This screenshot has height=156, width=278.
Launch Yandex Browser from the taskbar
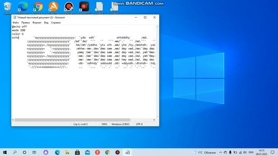tap(97, 152)
